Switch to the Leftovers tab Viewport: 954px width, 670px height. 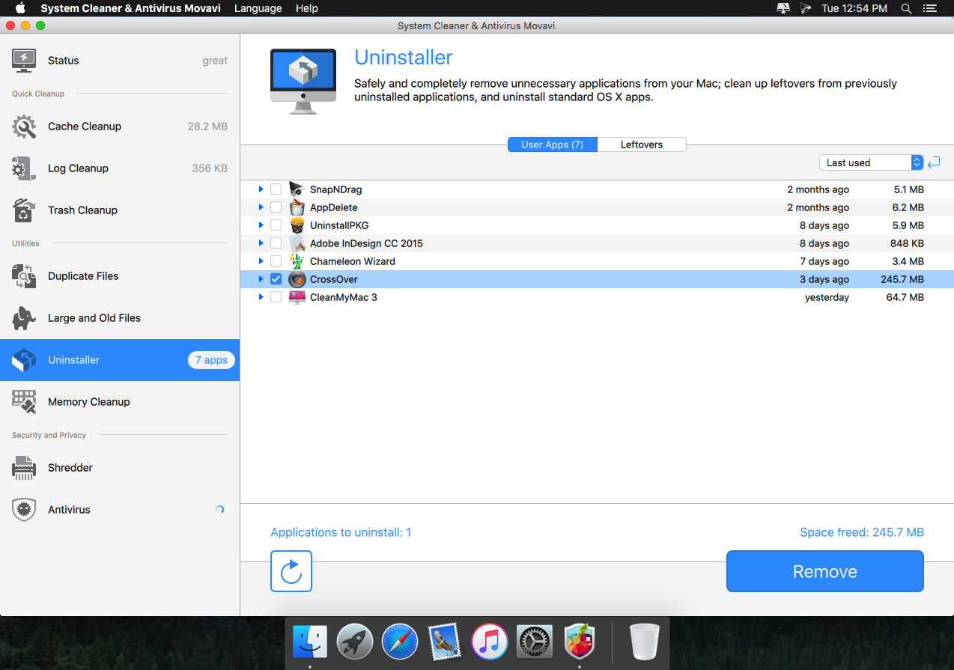642,144
